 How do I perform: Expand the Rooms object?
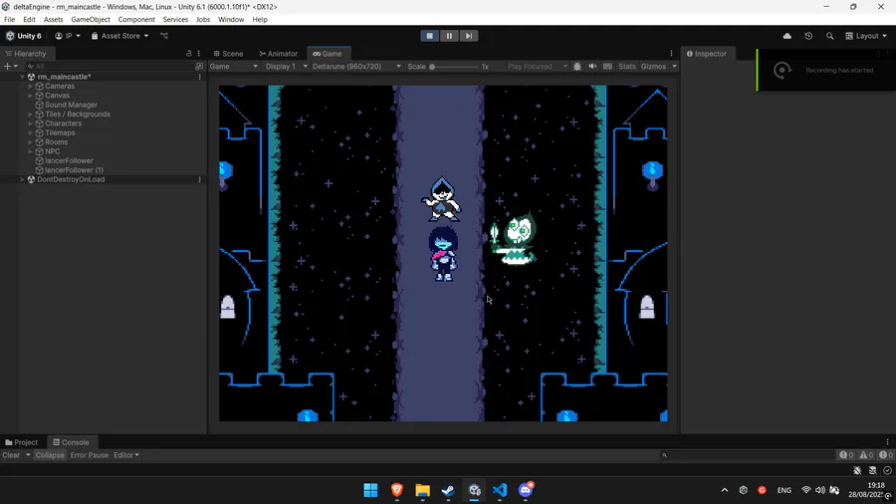[x=30, y=142]
